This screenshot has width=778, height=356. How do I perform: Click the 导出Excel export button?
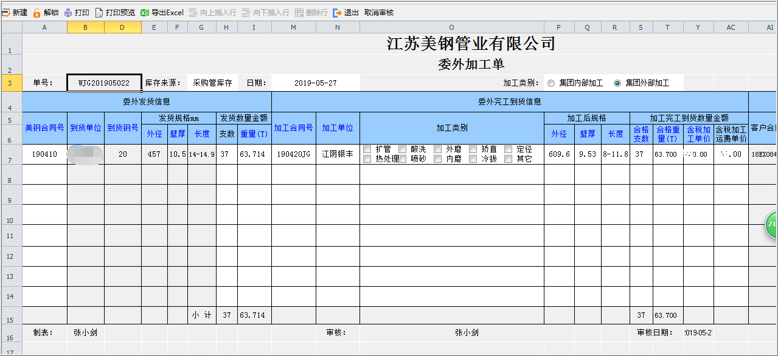(x=162, y=12)
